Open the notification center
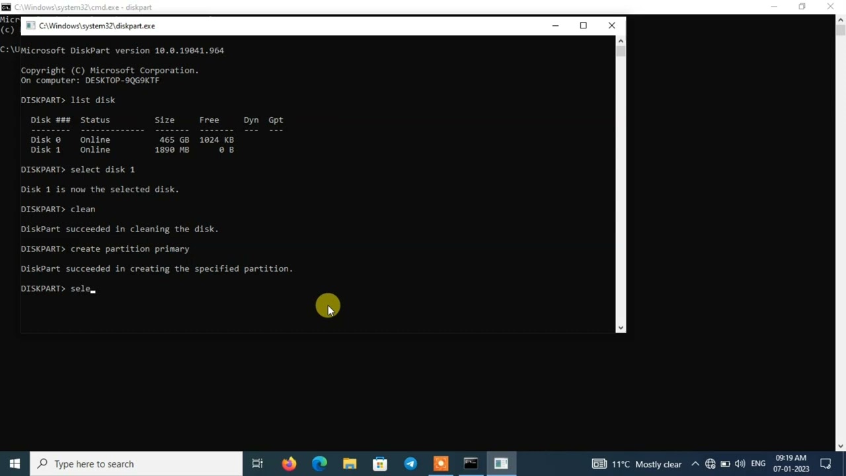This screenshot has width=846, height=476. [826, 464]
